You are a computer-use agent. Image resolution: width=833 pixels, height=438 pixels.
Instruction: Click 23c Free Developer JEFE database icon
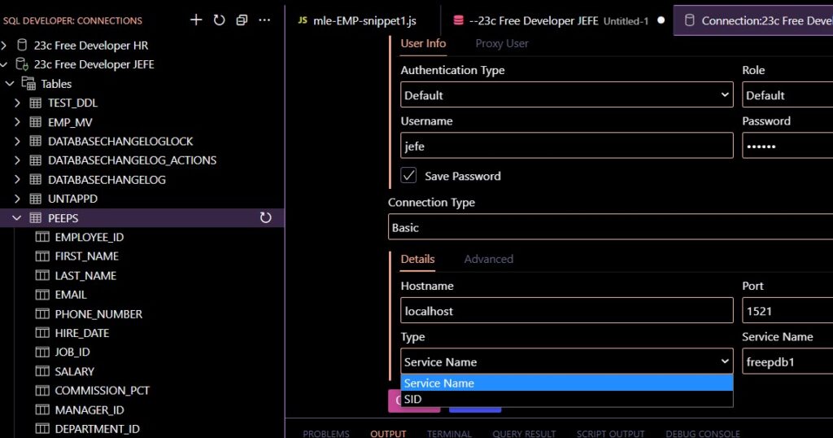(22, 64)
